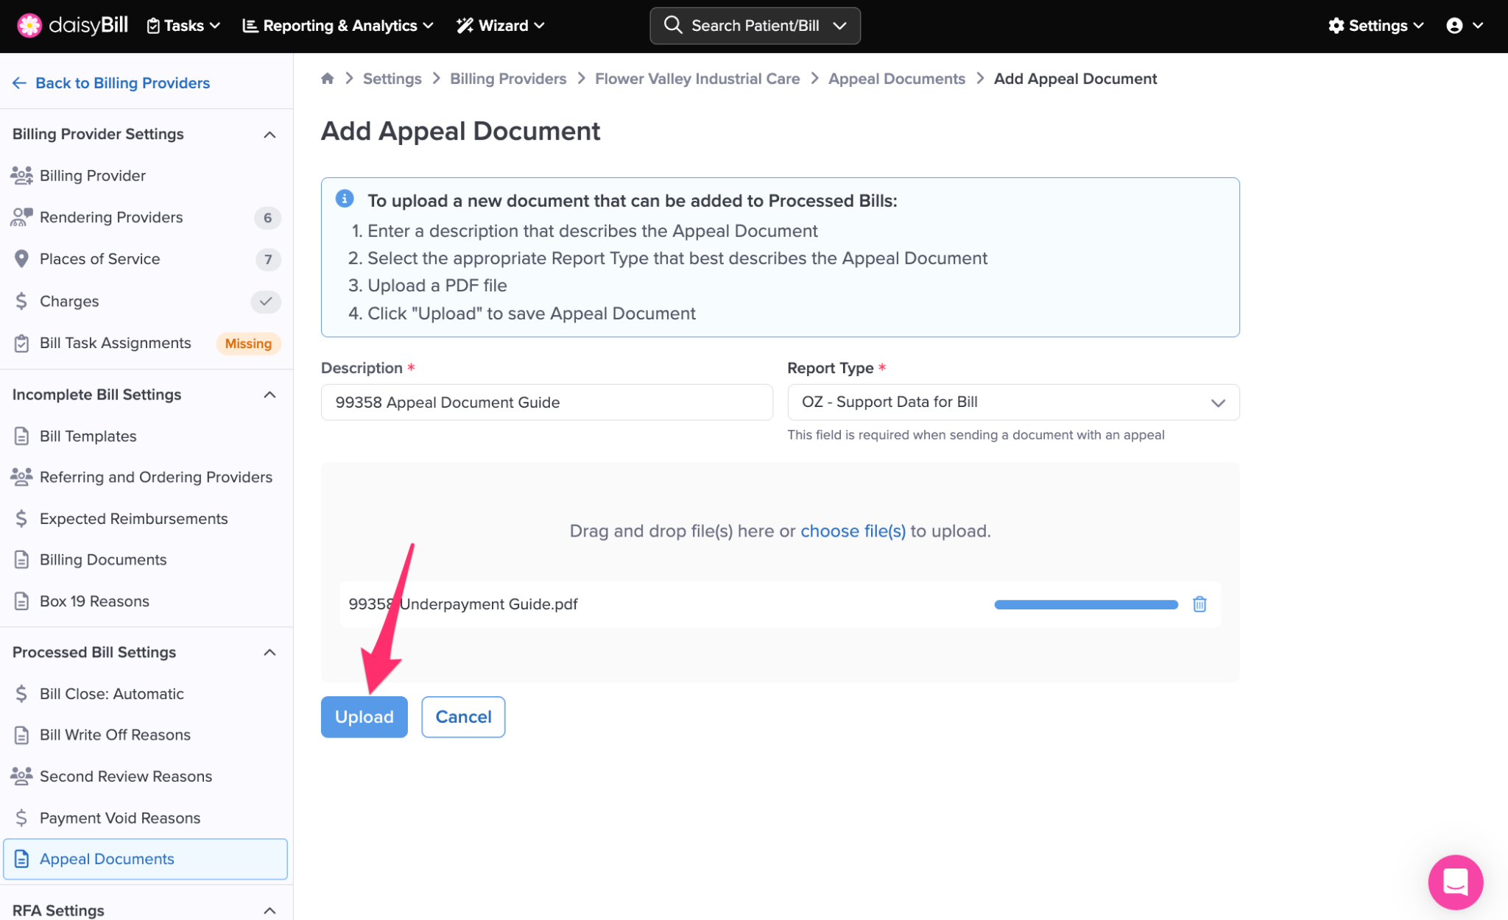
Task: Click the choose file(s) link
Action: point(853,531)
